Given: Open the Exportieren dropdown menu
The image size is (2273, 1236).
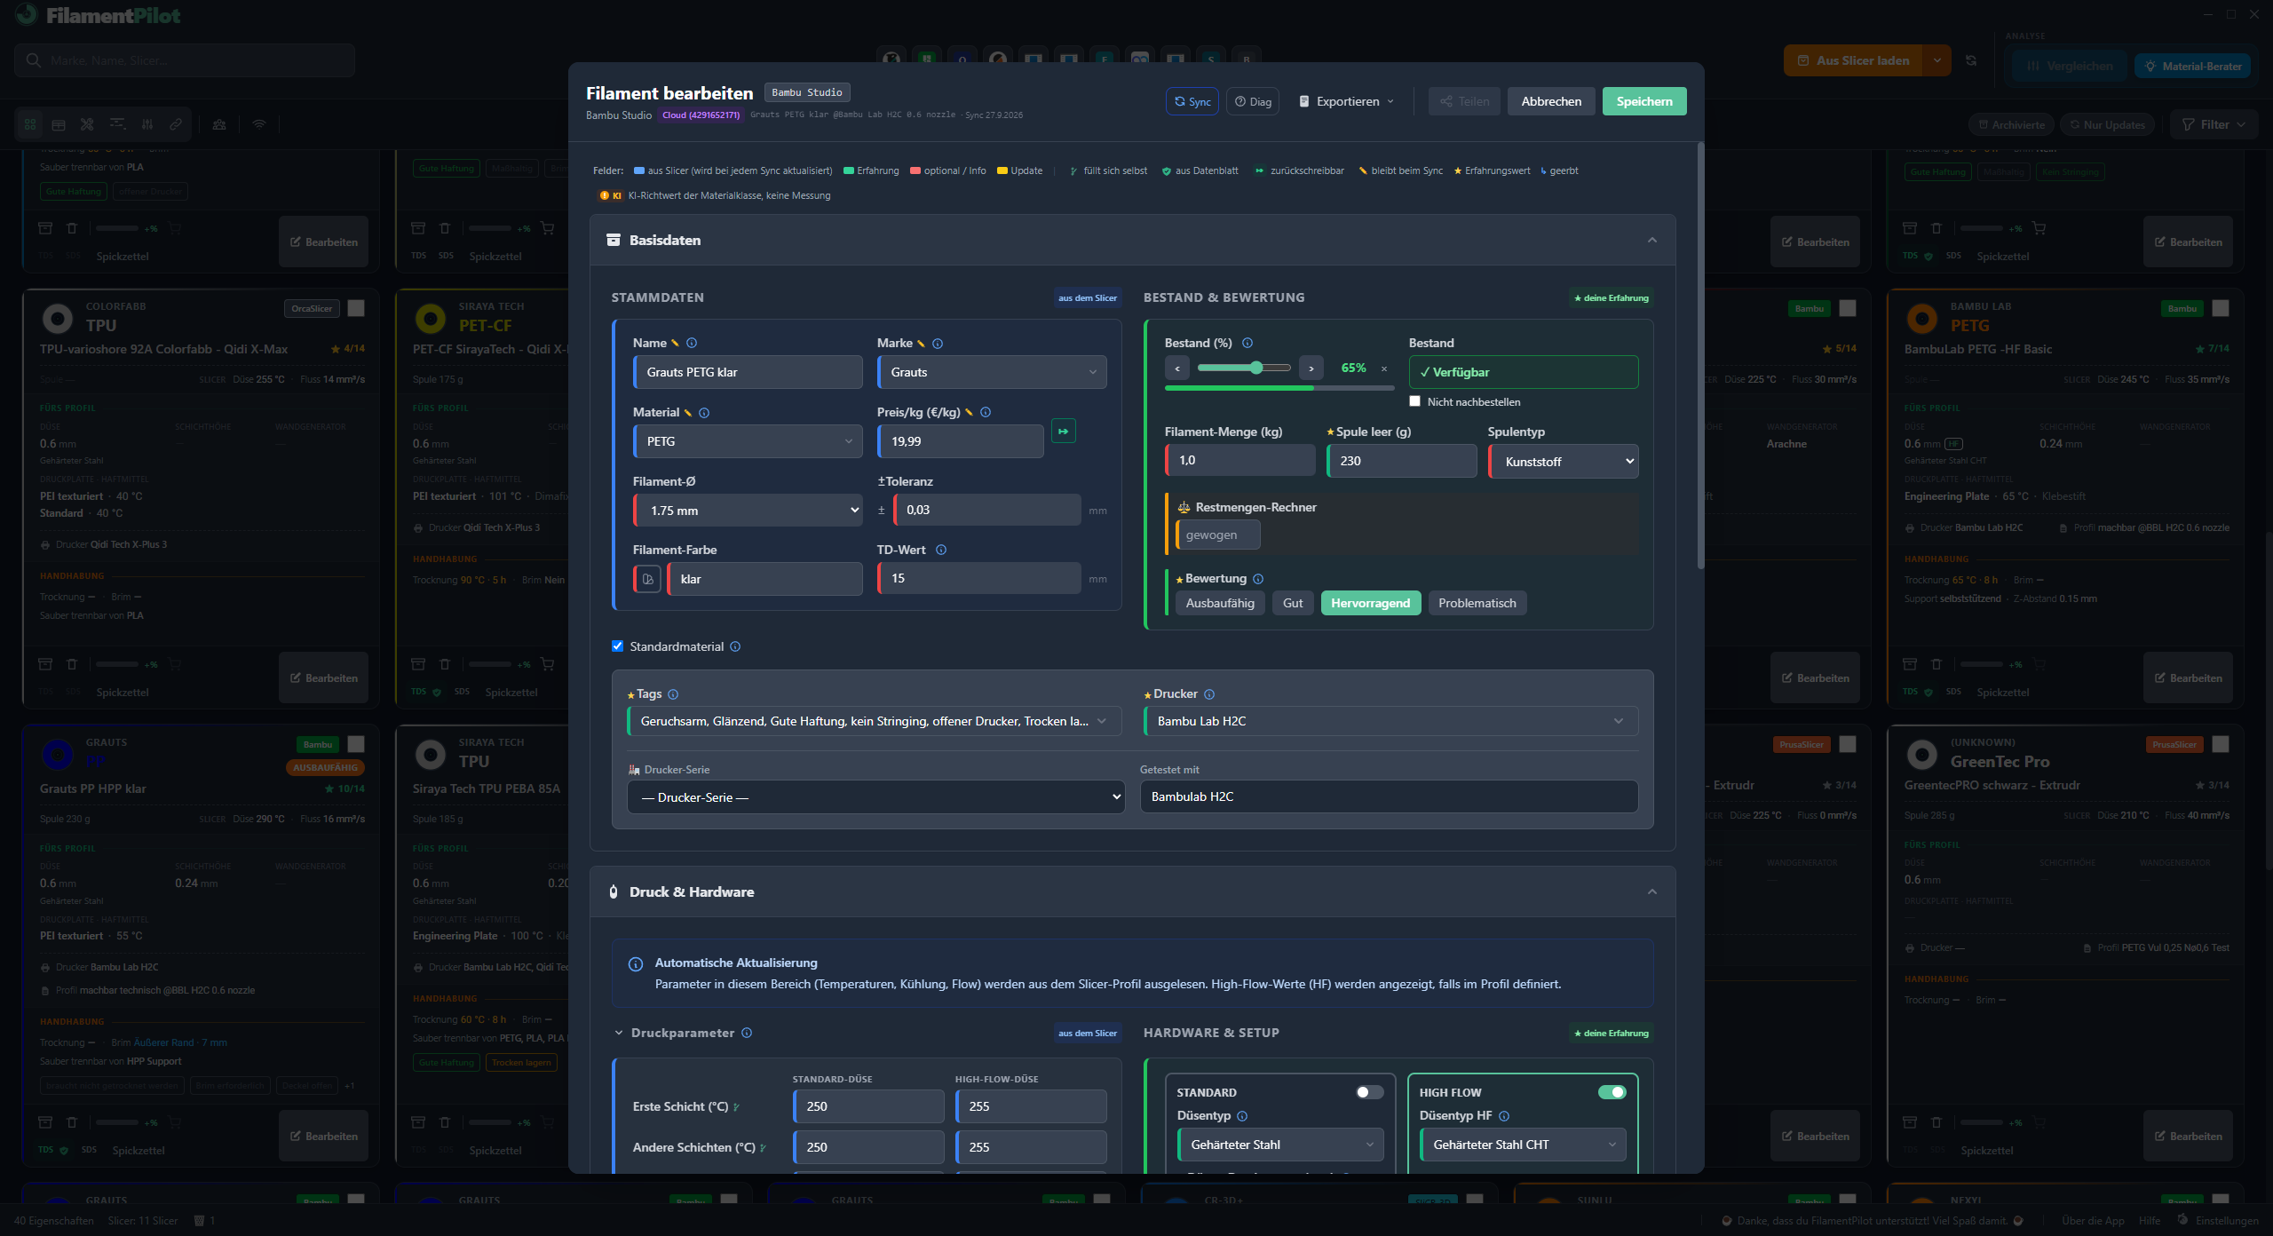Looking at the screenshot, I should click(x=1346, y=101).
